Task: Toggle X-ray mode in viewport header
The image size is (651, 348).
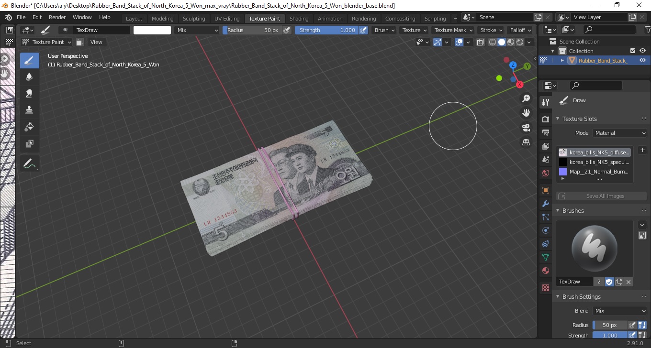Action: pos(481,42)
